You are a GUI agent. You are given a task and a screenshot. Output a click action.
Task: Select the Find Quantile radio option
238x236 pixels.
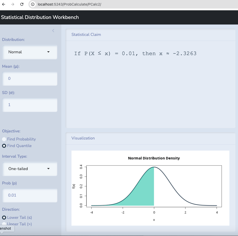(4, 146)
